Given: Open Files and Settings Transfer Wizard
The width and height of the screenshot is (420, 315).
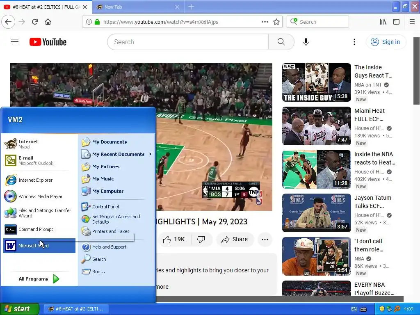Looking at the screenshot, I should coord(39,213).
